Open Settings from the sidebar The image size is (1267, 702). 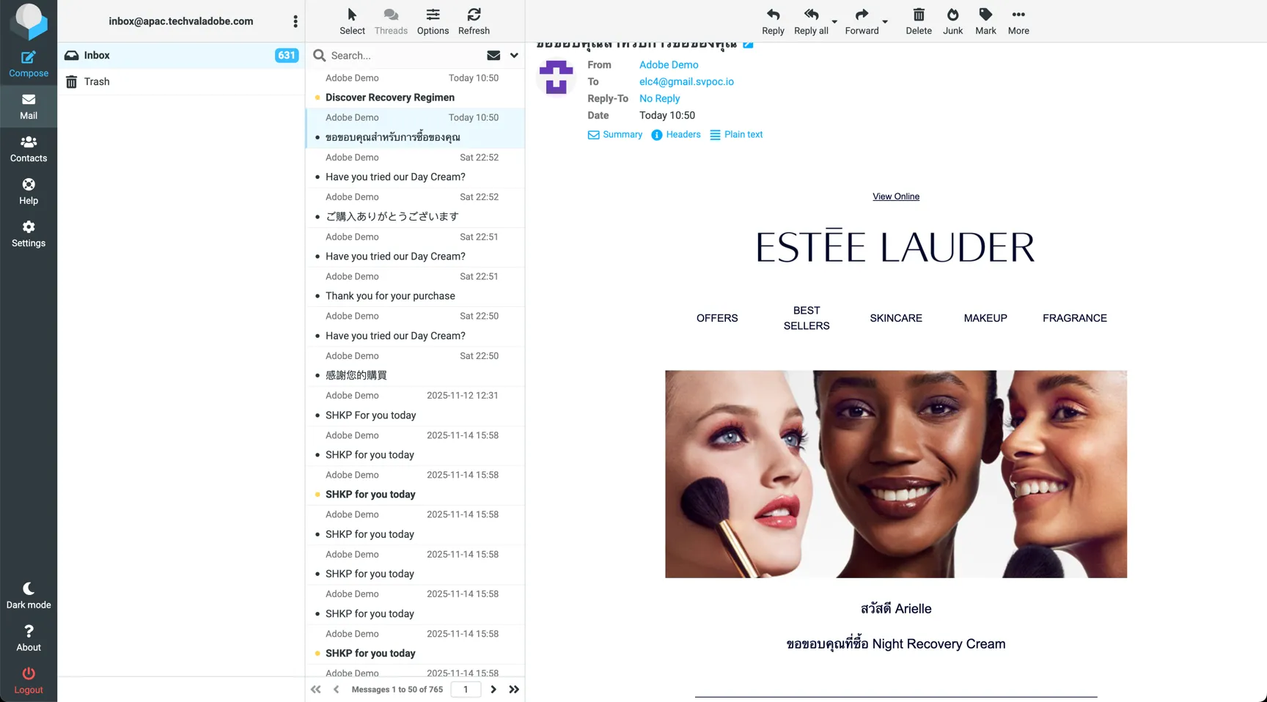click(29, 234)
